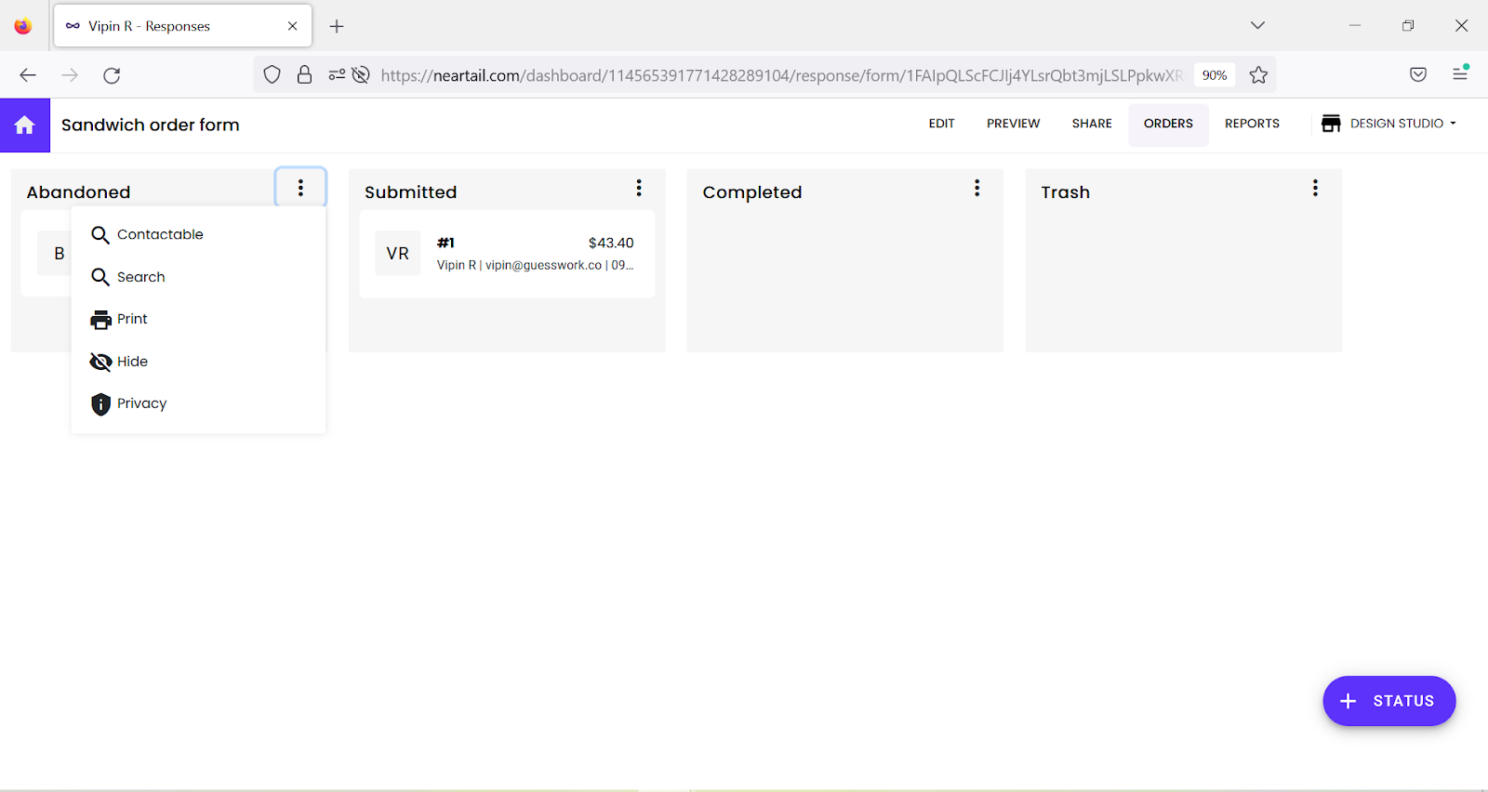
Task: Click the Completed column heading
Action: (752, 192)
